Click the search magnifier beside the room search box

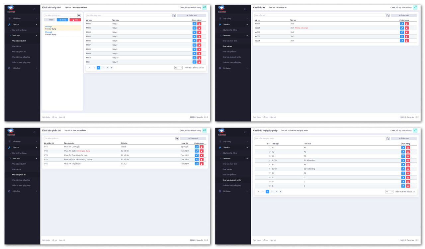(79, 16)
